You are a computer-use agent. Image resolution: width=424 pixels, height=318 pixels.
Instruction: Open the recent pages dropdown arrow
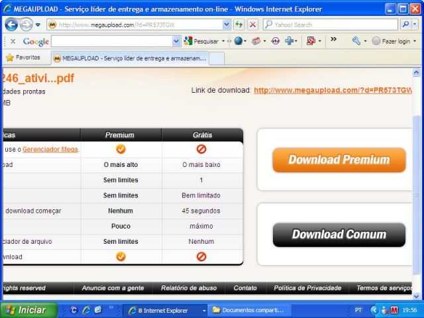click(x=38, y=25)
